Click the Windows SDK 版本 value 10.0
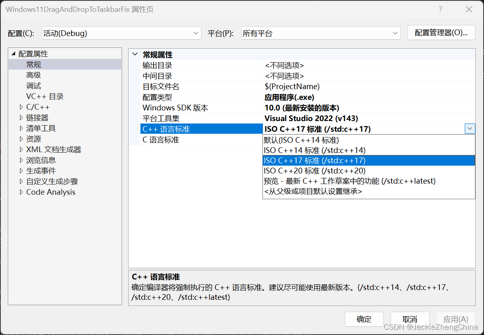Screen dimensions: 484x335 tap(301, 108)
